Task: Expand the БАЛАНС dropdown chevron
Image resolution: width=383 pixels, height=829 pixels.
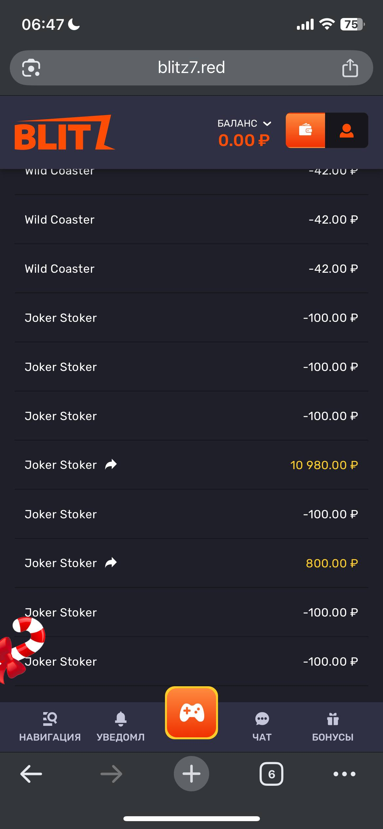Action: (267, 124)
